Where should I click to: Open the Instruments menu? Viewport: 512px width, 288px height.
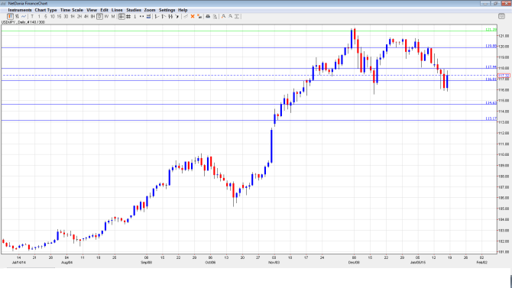(20, 10)
